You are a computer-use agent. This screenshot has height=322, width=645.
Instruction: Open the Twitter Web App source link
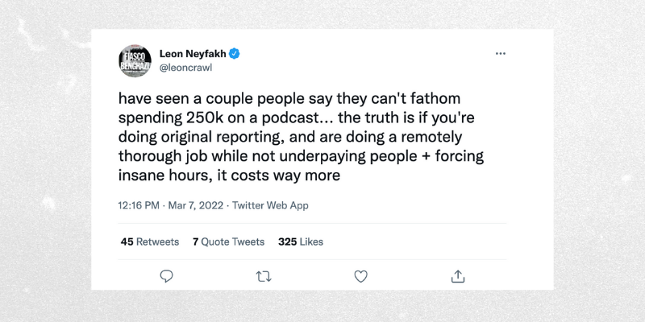coord(270,205)
